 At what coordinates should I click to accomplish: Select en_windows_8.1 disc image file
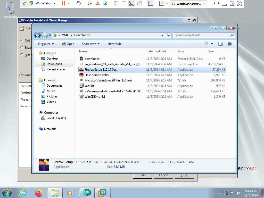(x=152, y=64)
